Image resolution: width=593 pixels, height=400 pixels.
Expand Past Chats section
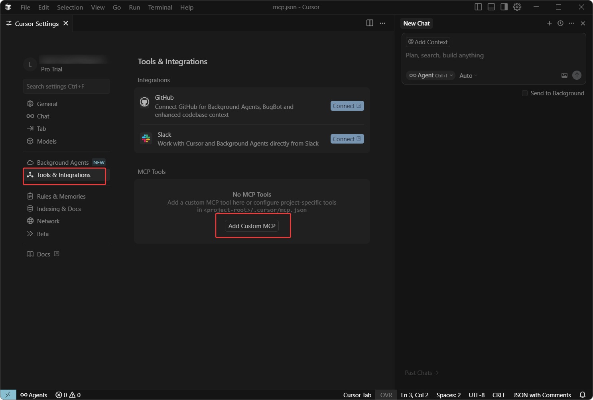(x=422, y=372)
